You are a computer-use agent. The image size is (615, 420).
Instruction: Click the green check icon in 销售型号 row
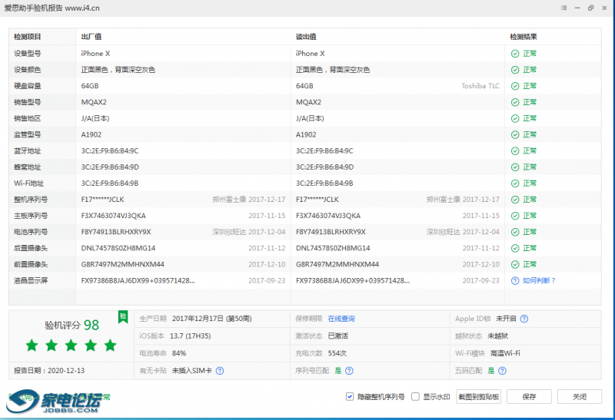point(515,102)
